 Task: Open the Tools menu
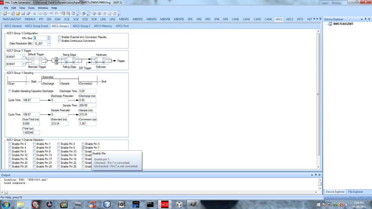[x=31, y=8]
